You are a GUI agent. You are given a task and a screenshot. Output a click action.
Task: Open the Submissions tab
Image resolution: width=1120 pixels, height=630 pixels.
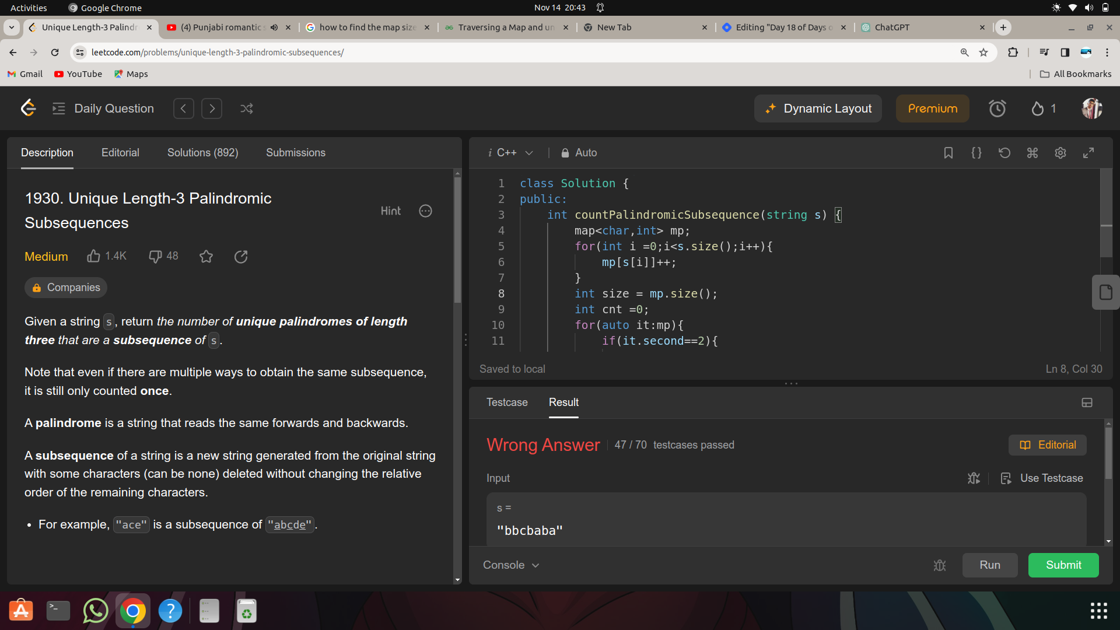click(x=296, y=153)
